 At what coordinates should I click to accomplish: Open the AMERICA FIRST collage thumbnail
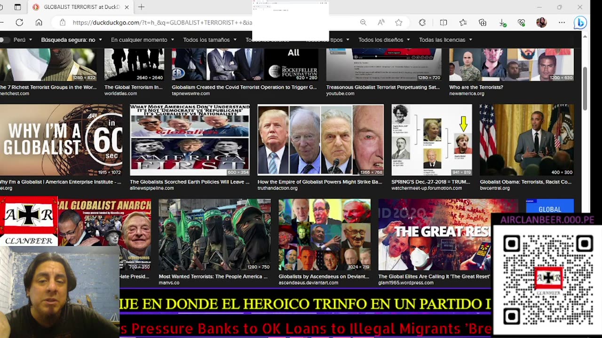[190, 140]
